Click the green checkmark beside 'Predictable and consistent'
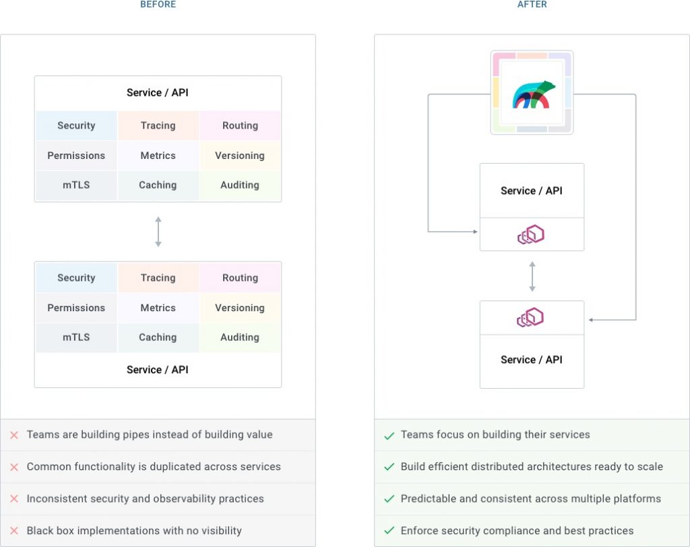Viewport: 690px width, 547px height. coord(389,499)
